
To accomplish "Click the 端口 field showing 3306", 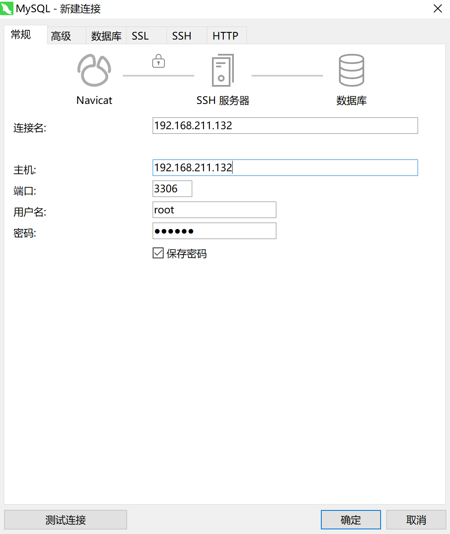I will coord(172,189).
